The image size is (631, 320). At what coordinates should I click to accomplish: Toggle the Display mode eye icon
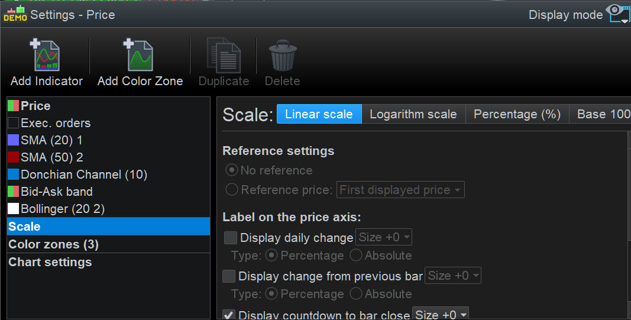[617, 12]
